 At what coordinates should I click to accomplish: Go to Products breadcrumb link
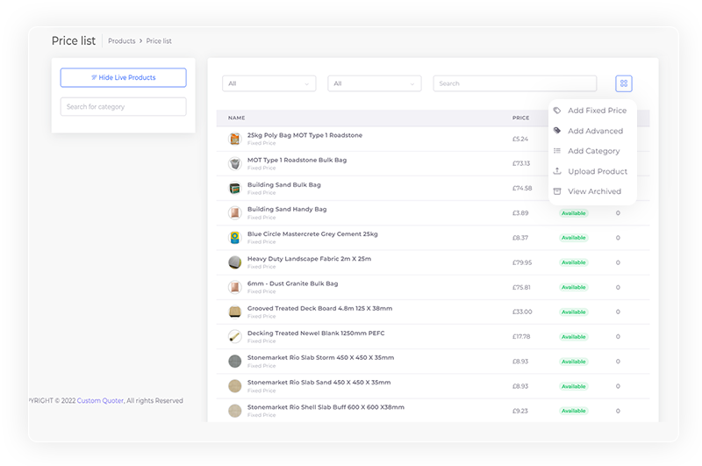tap(121, 40)
